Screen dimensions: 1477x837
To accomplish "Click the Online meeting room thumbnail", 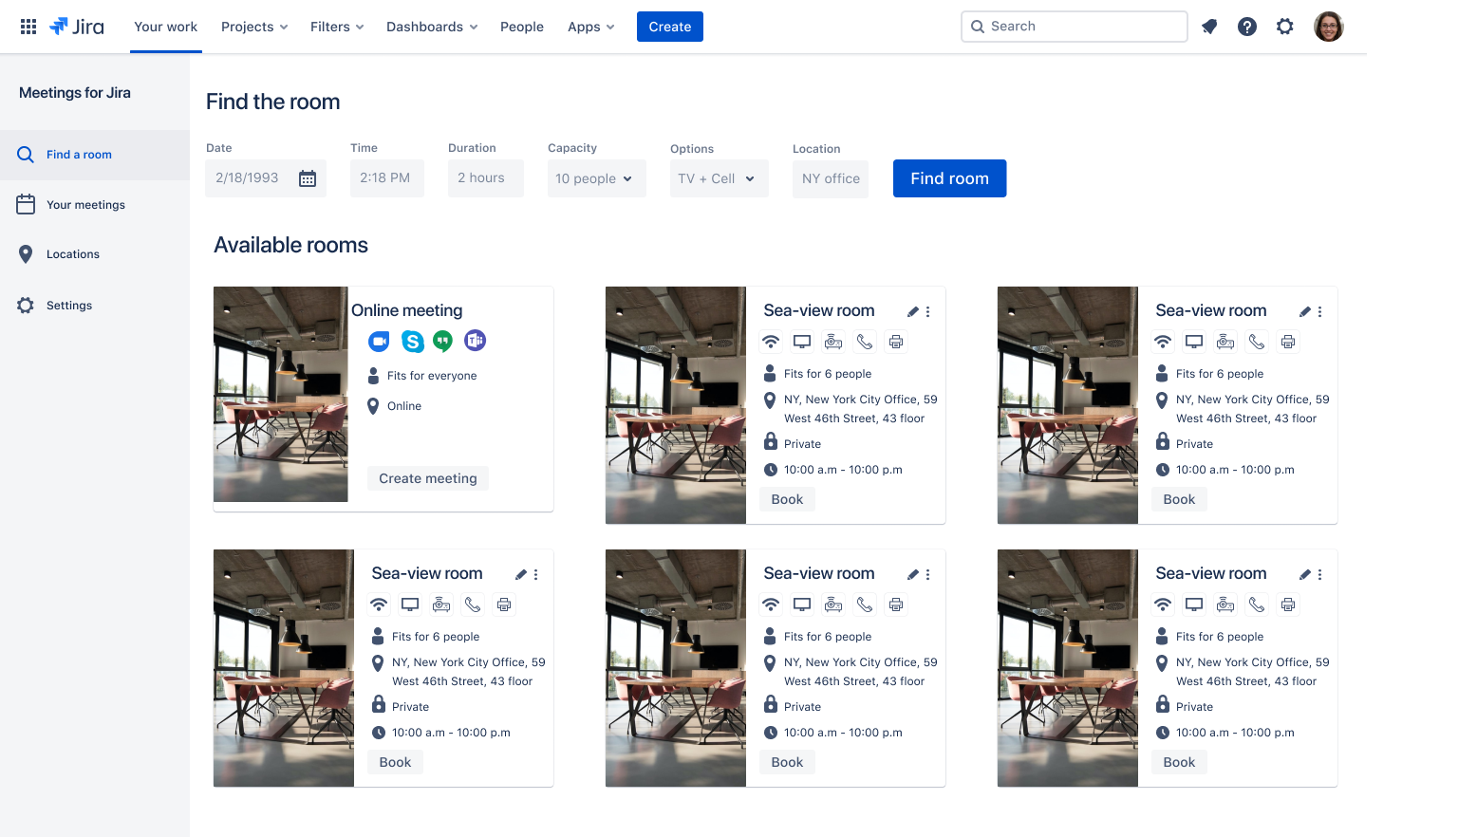I will pos(281,394).
